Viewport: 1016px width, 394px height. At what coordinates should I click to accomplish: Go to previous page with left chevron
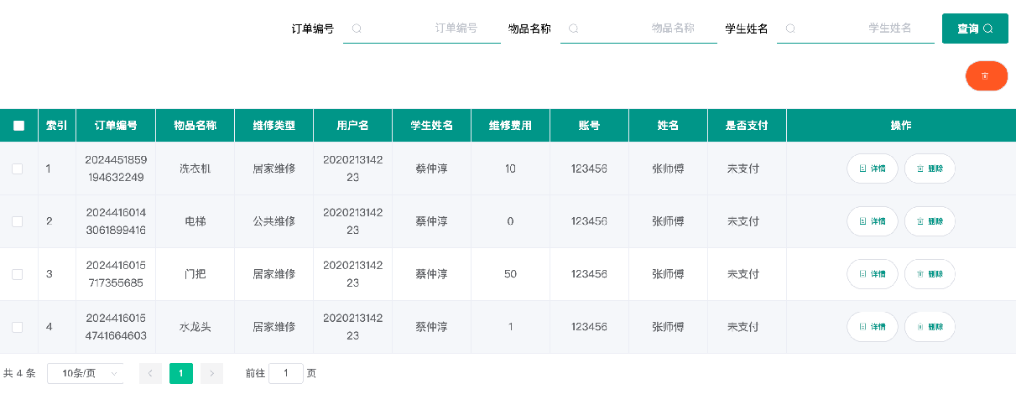pyautogui.click(x=150, y=374)
